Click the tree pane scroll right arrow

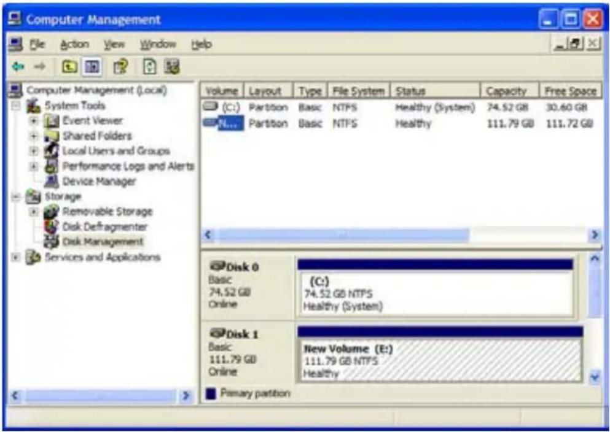coord(186,395)
